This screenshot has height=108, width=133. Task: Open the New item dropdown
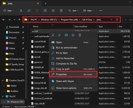9,11
